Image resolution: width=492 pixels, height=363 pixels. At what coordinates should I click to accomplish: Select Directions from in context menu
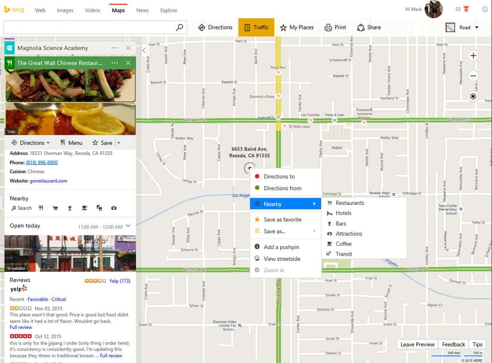(286, 189)
